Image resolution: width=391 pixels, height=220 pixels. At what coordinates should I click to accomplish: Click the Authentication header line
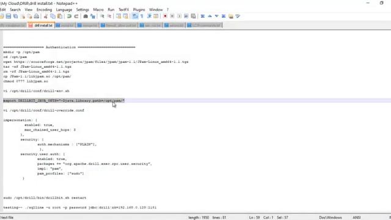[69, 47]
